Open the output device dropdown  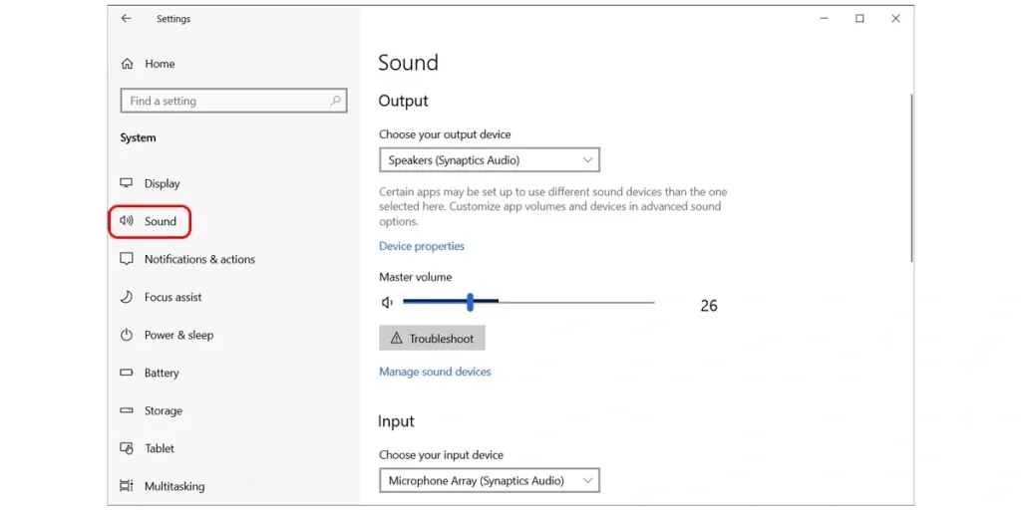[x=489, y=160]
